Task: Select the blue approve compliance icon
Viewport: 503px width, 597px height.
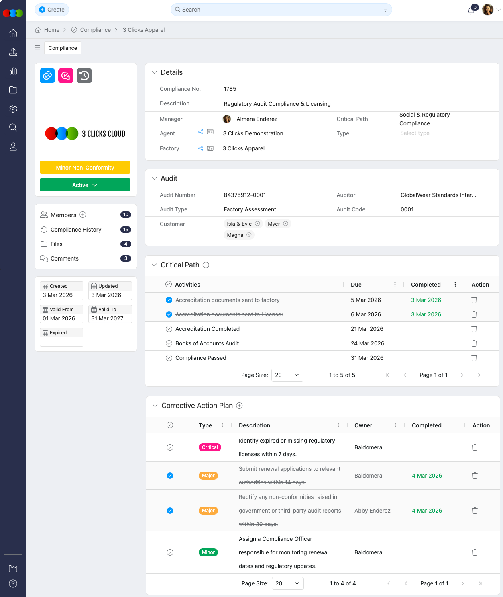Action: tap(47, 76)
